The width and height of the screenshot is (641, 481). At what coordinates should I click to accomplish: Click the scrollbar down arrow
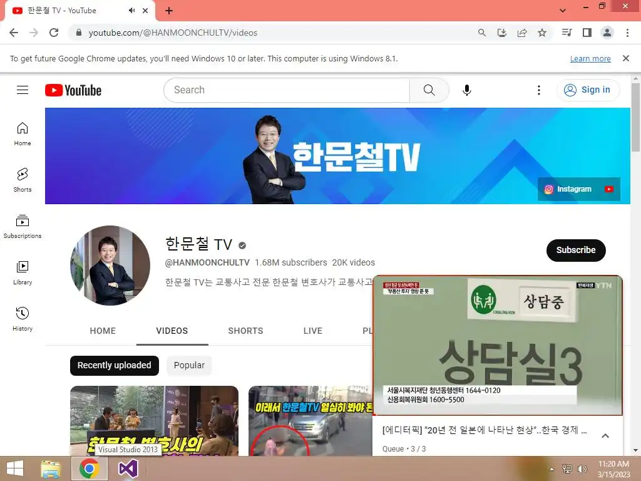point(636,450)
